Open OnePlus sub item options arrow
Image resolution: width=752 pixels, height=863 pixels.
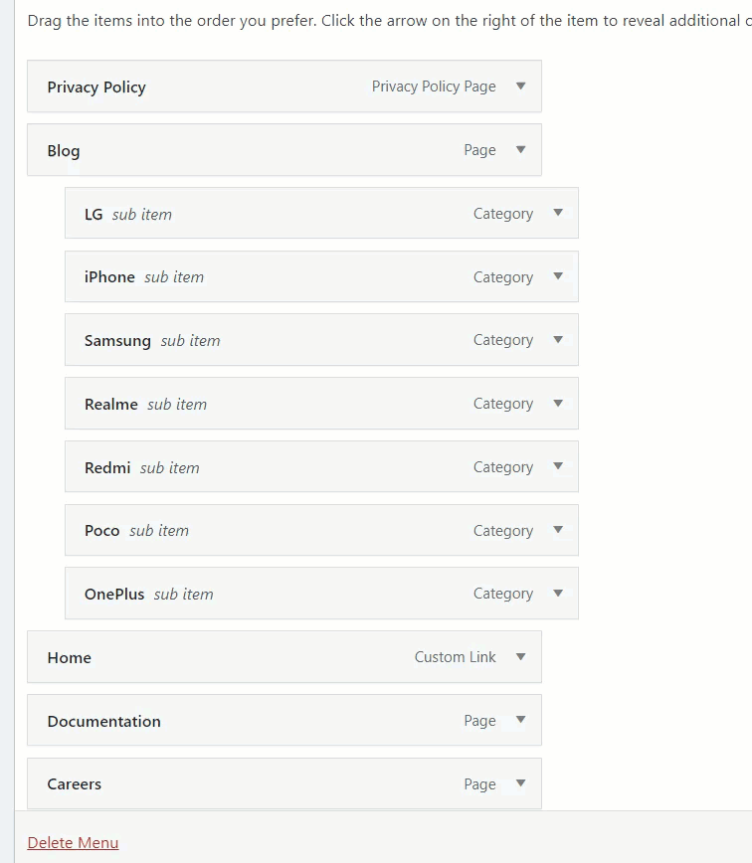[x=558, y=594]
